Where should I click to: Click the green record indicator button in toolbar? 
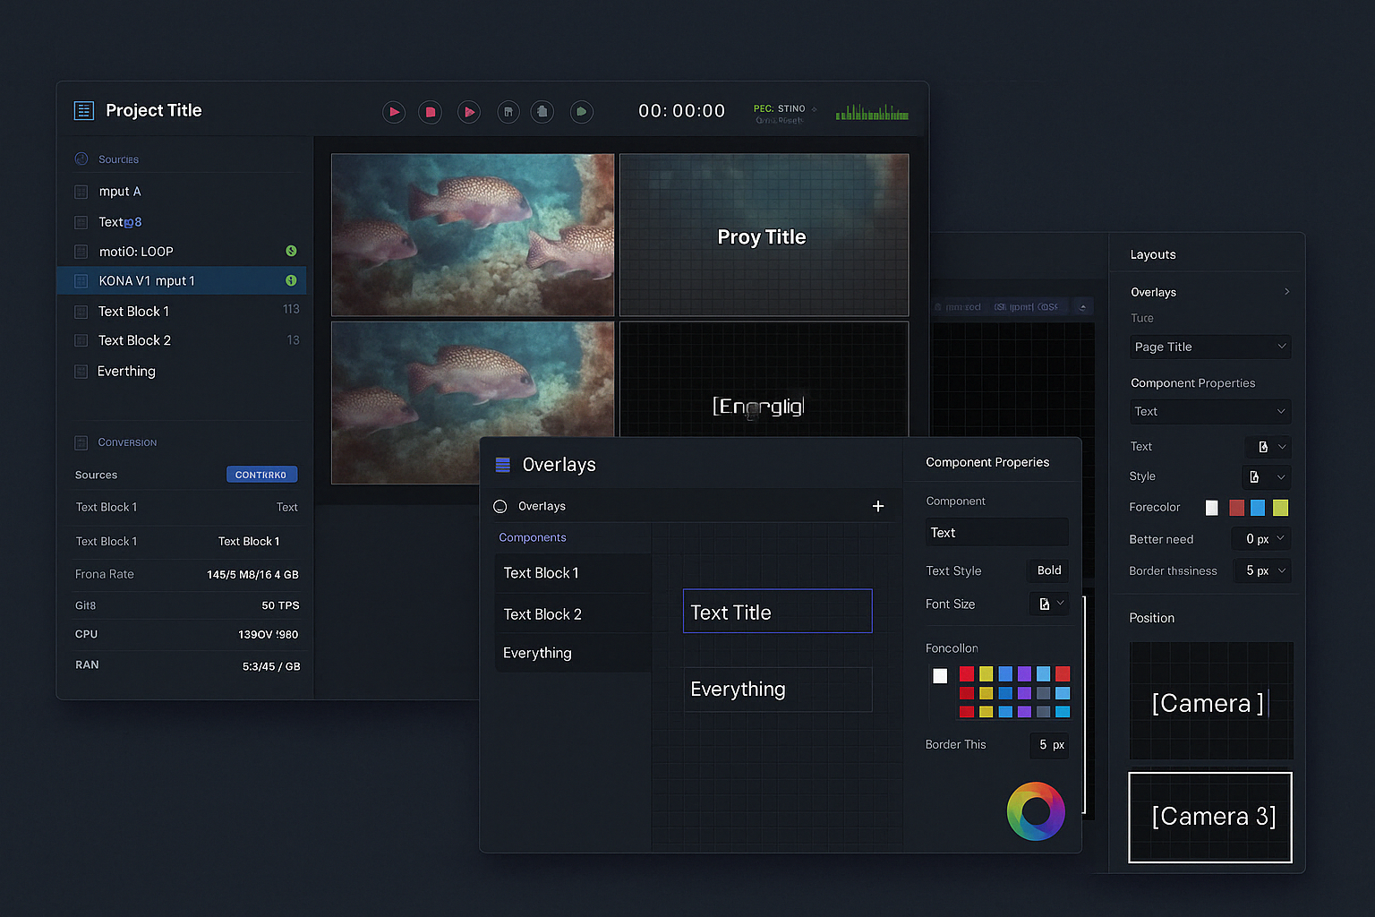[581, 112]
